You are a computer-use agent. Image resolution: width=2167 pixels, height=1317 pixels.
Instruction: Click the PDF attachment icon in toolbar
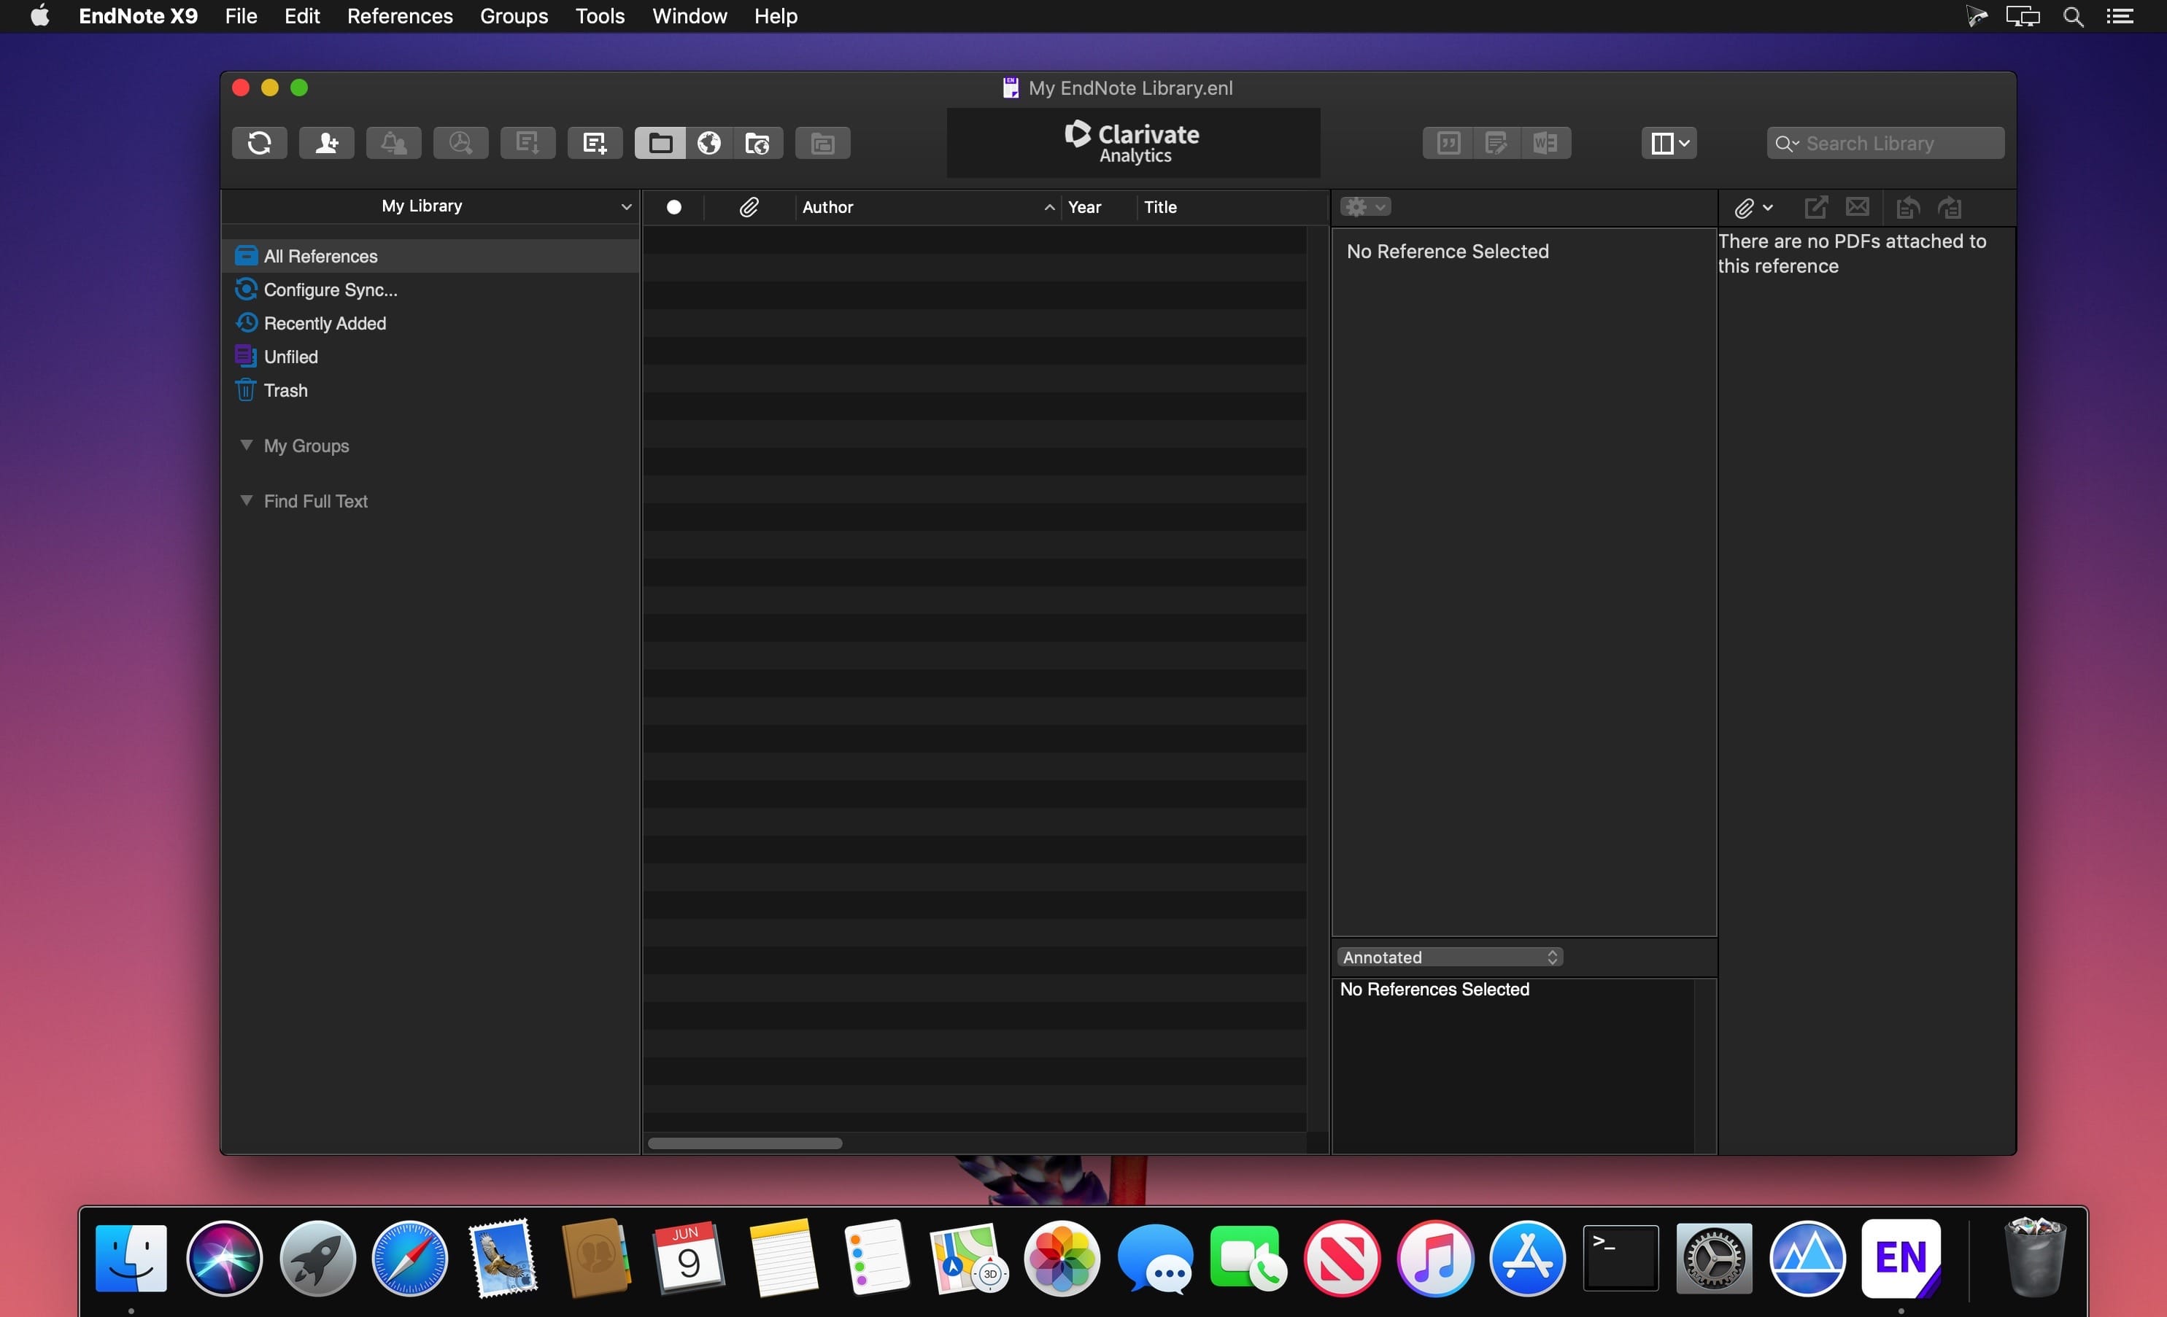(1749, 204)
